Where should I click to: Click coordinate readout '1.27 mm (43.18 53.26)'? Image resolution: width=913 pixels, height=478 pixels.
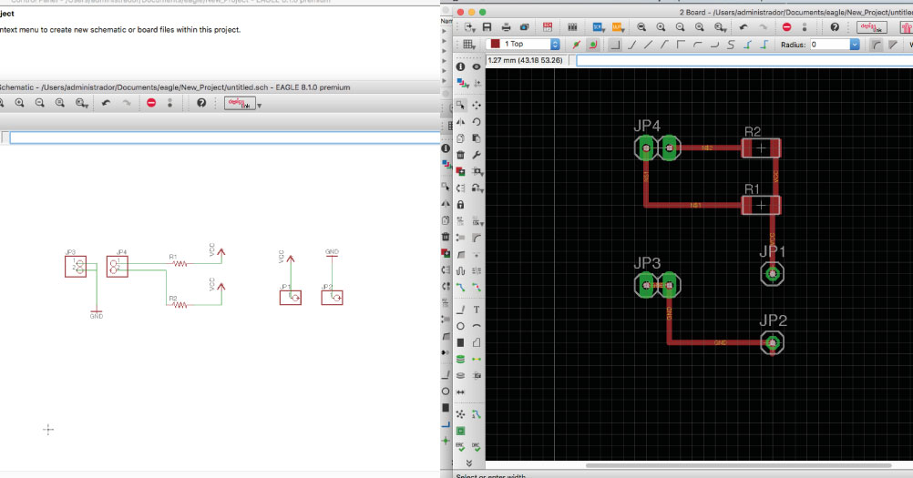coord(525,60)
